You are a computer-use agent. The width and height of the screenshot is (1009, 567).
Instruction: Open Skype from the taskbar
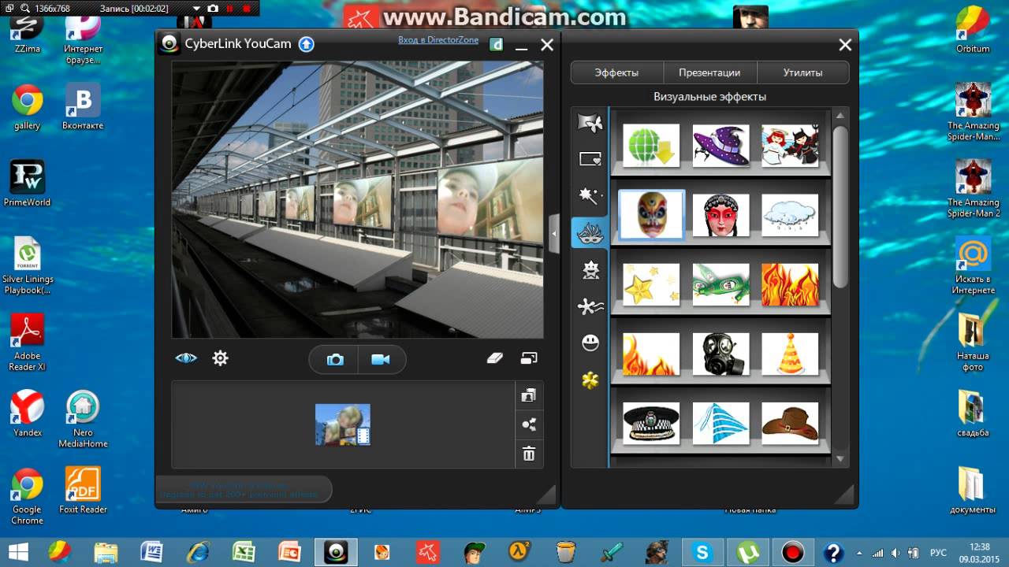[702, 552]
